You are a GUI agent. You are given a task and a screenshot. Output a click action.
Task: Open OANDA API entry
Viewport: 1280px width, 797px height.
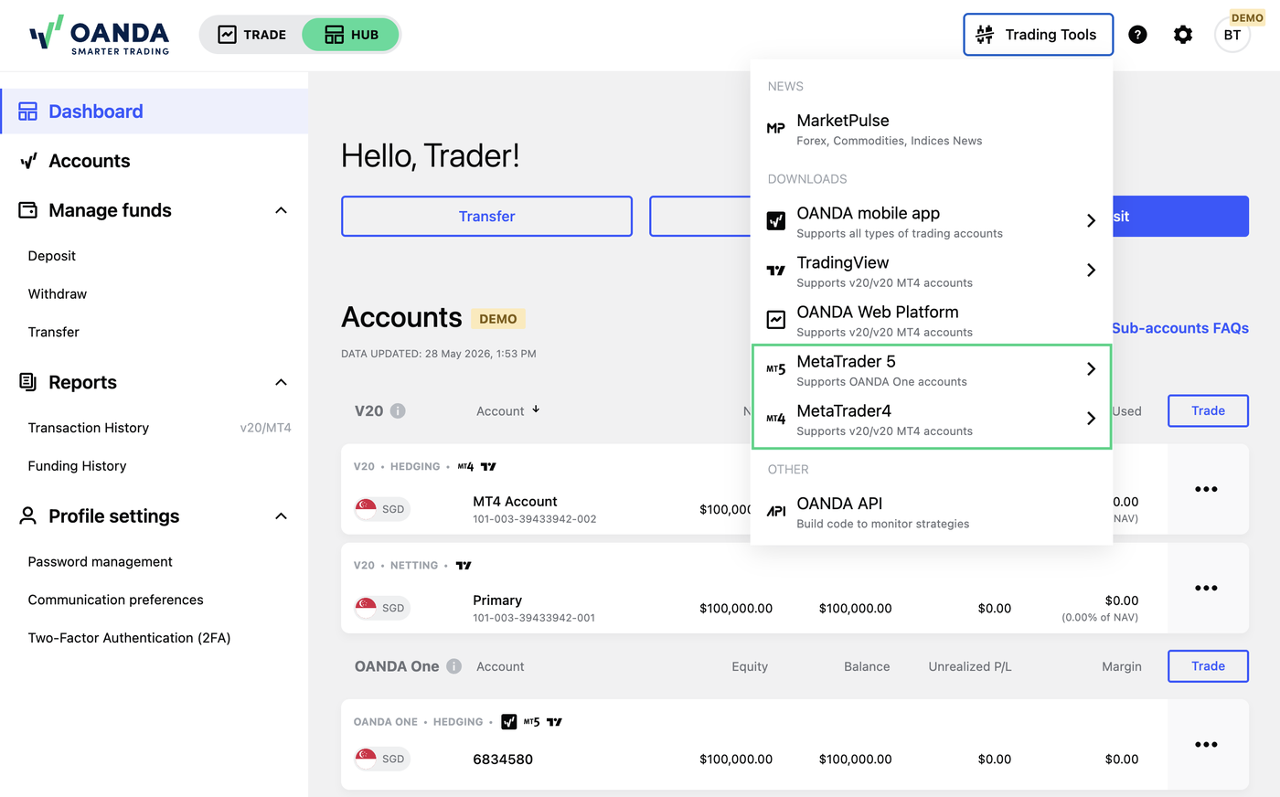932,512
